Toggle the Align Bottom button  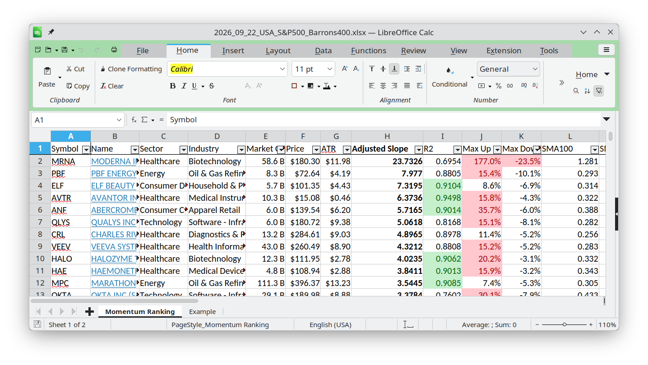click(394, 69)
